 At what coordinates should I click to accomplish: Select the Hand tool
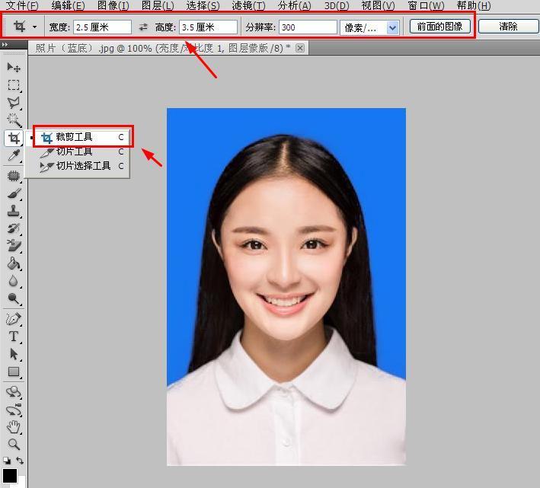[14, 427]
